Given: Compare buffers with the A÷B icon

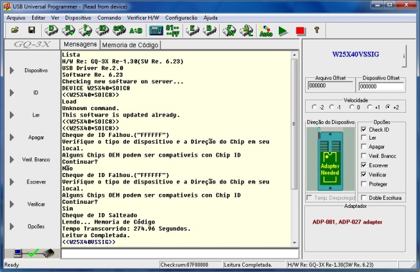Looking at the screenshot, I should click(136, 31).
